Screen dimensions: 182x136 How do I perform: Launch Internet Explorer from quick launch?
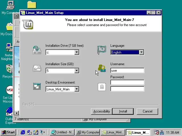coord(23,132)
